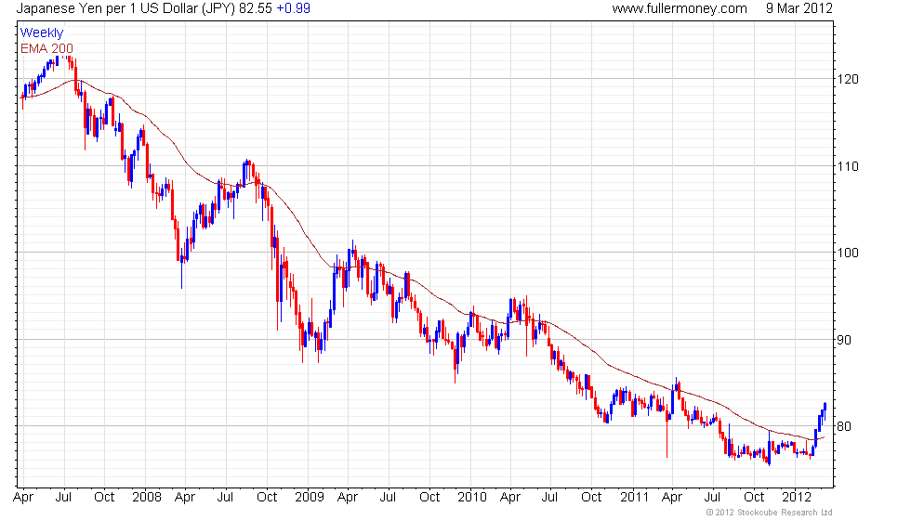This screenshot has height=520, width=911.
Task: Click the 2011 year label on time axis
Action: [634, 498]
